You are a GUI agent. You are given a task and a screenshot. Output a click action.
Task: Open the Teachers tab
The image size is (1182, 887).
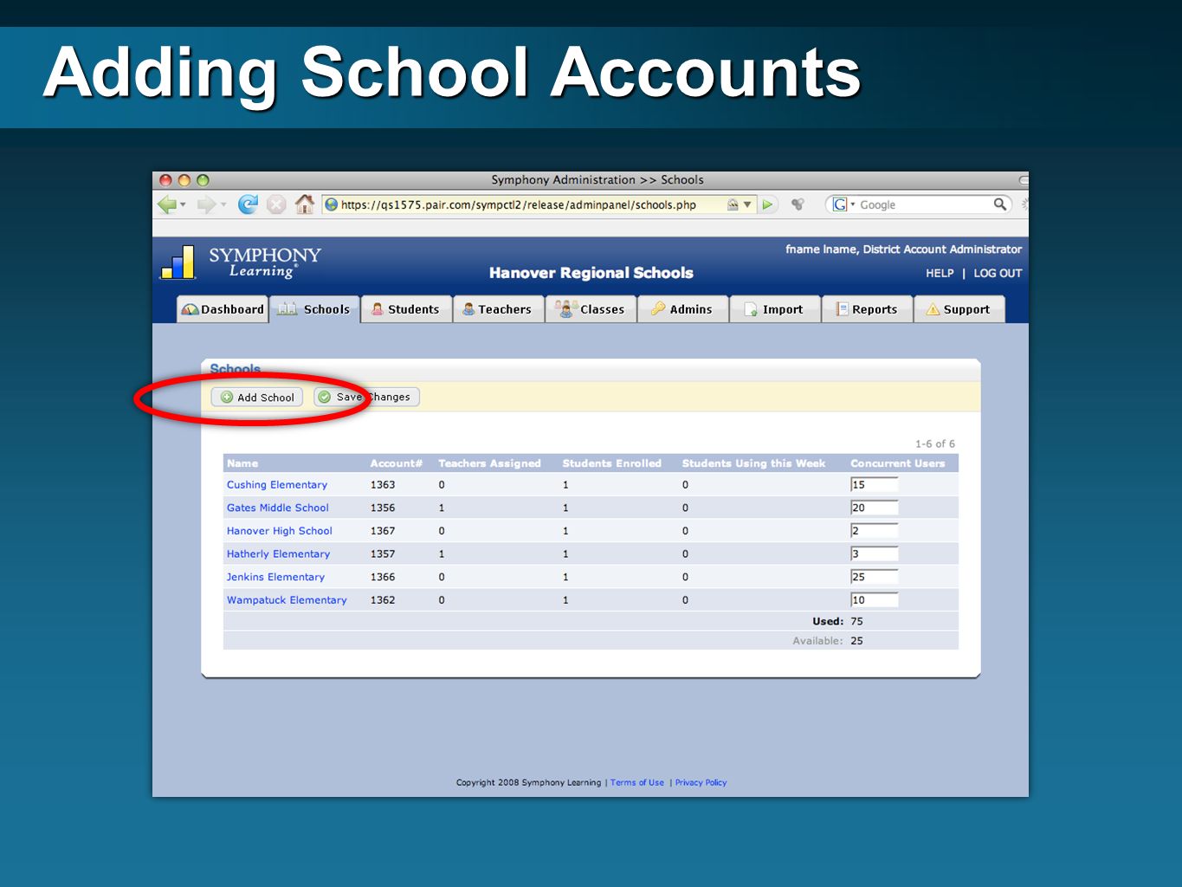(x=498, y=309)
